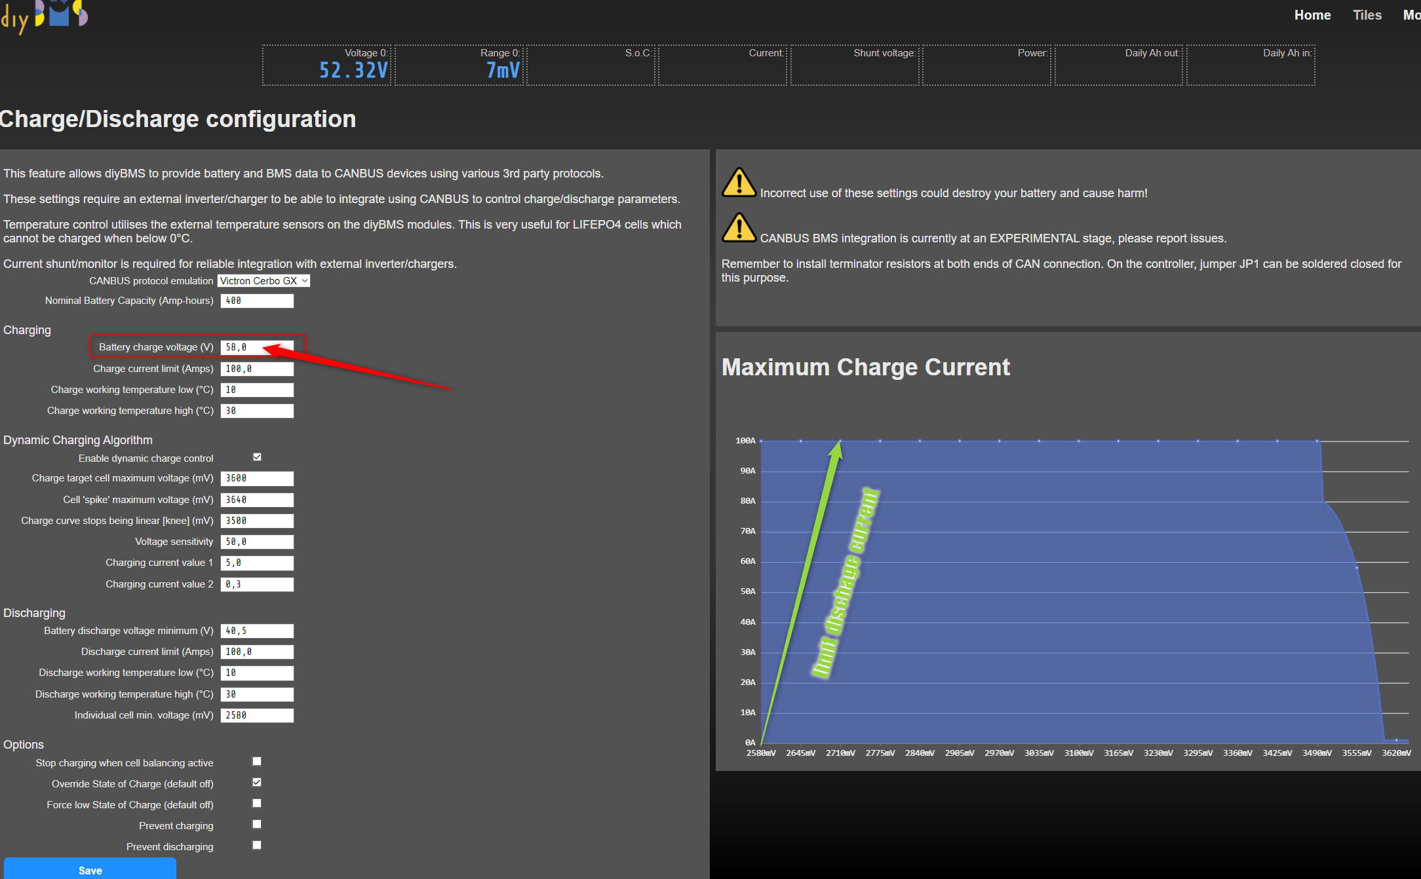Viewport: 1421px width, 879px height.
Task: Tick the Prevent charging checkbox
Action: [257, 825]
